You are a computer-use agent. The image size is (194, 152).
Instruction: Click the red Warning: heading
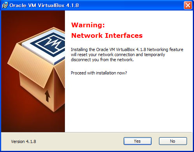(x=88, y=25)
